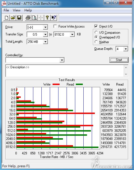Click the green Read legend swatch
The height and width of the screenshot is (170, 134).
pyautogui.click(x=79, y=84)
